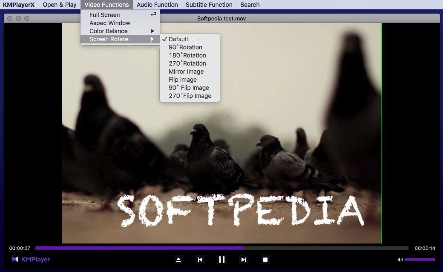Choose 180° Rotation

187,55
